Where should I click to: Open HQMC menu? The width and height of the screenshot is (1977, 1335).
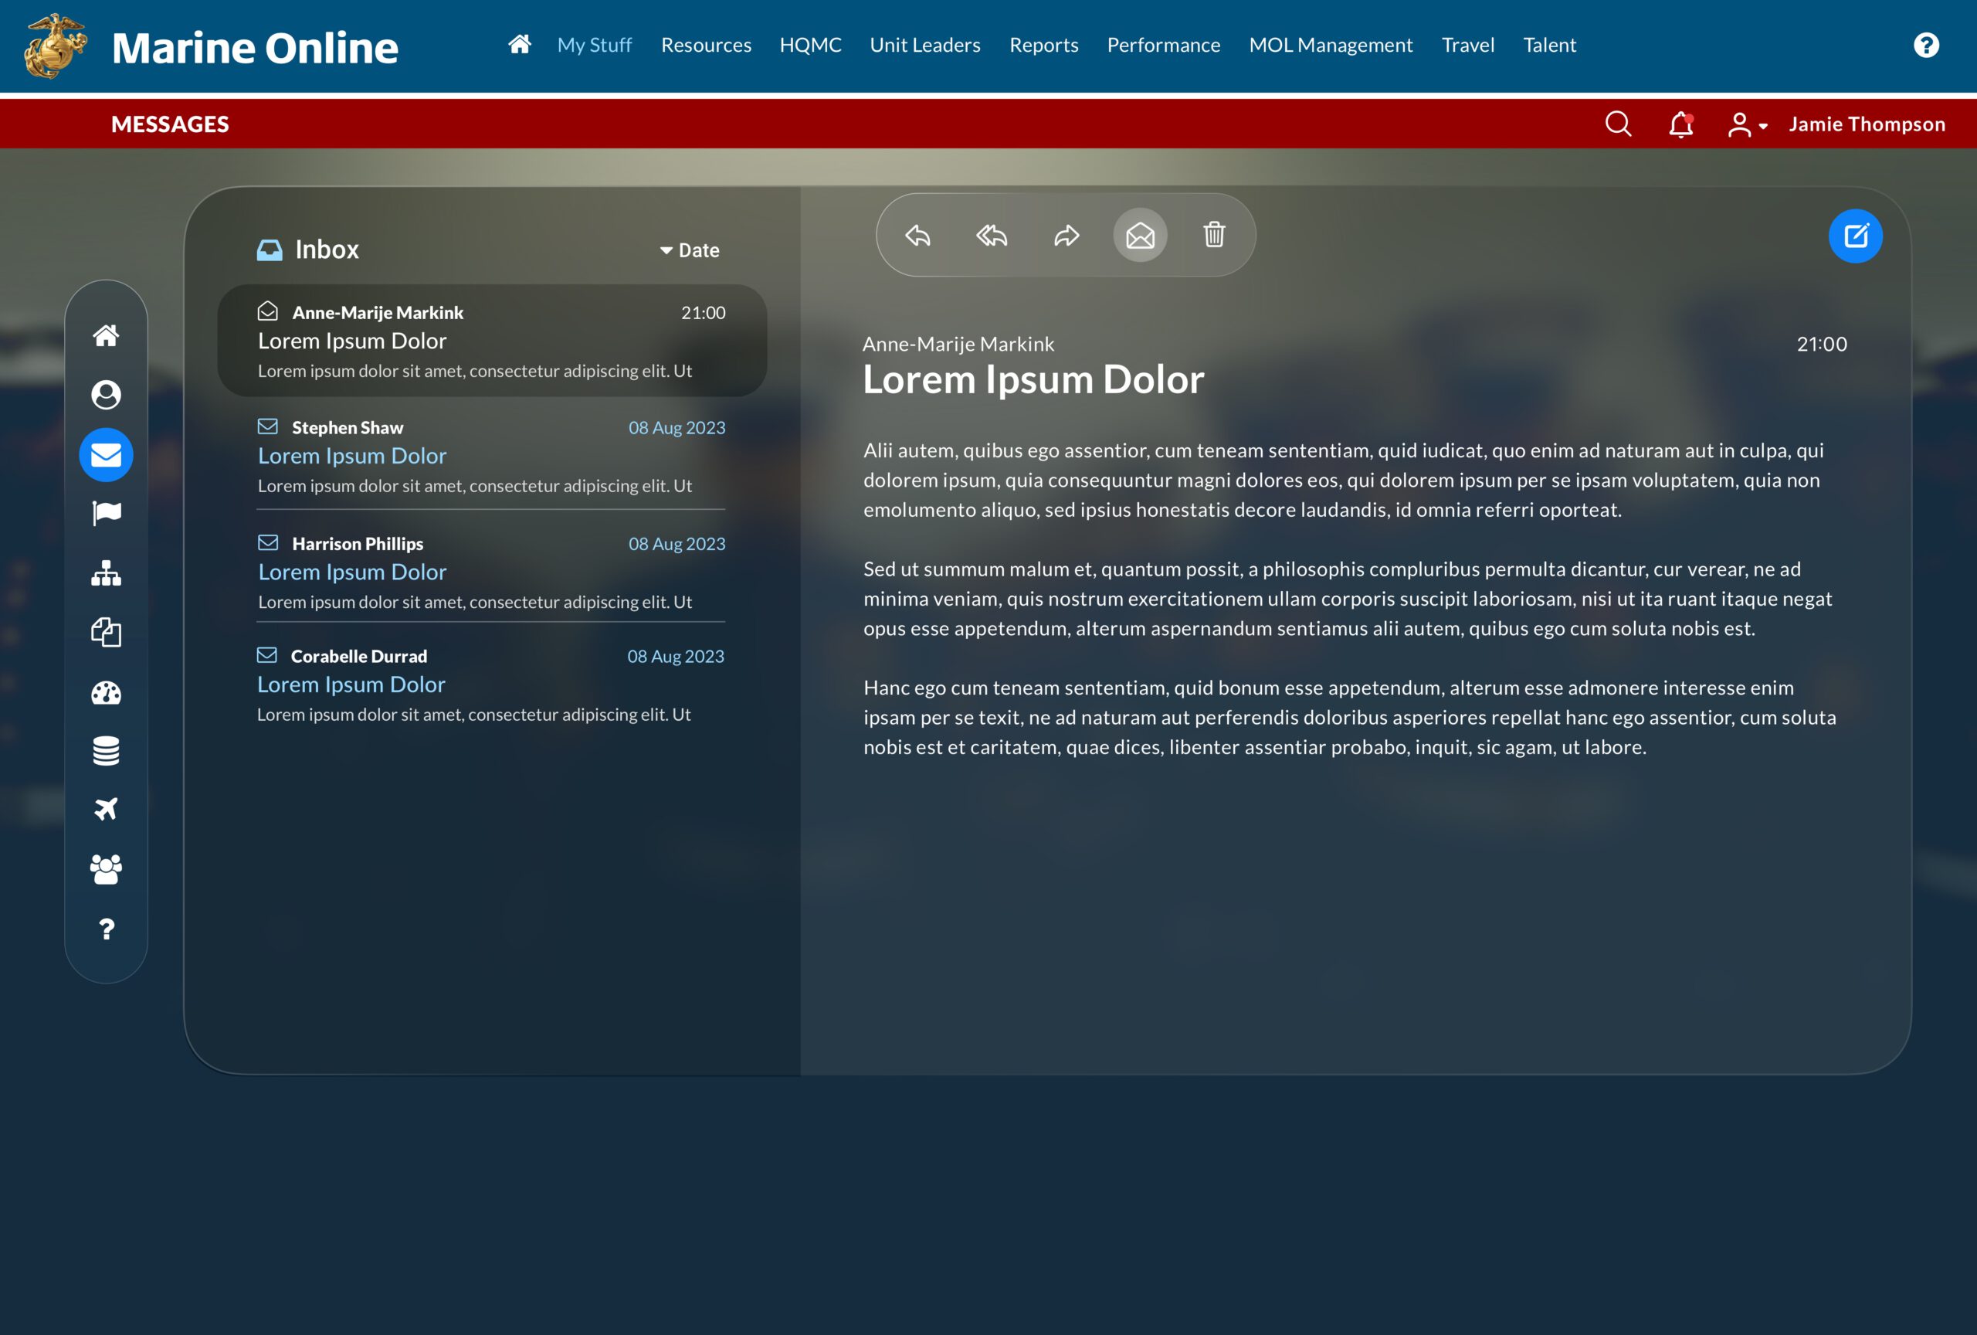pos(811,45)
